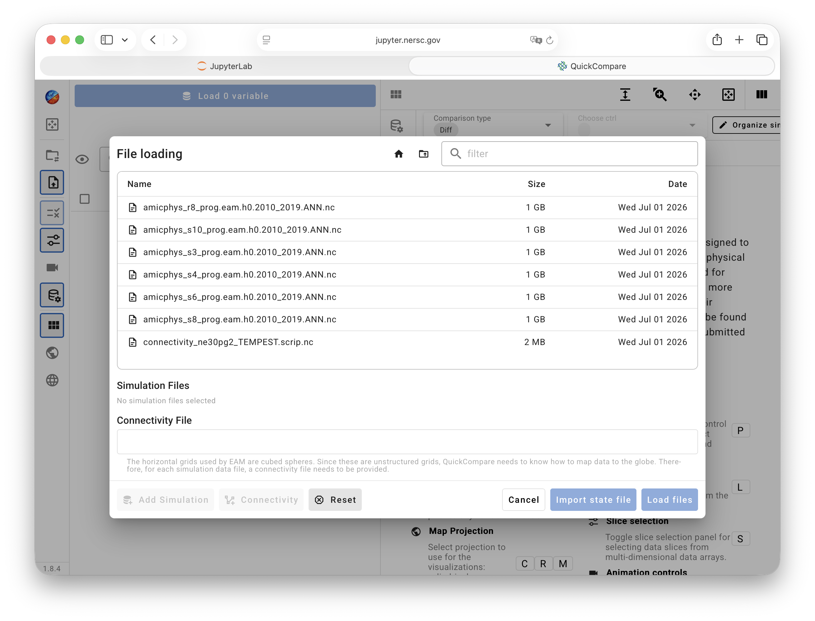Open Safari sidebar chevron menu
The width and height of the screenshot is (815, 621).
125,40
